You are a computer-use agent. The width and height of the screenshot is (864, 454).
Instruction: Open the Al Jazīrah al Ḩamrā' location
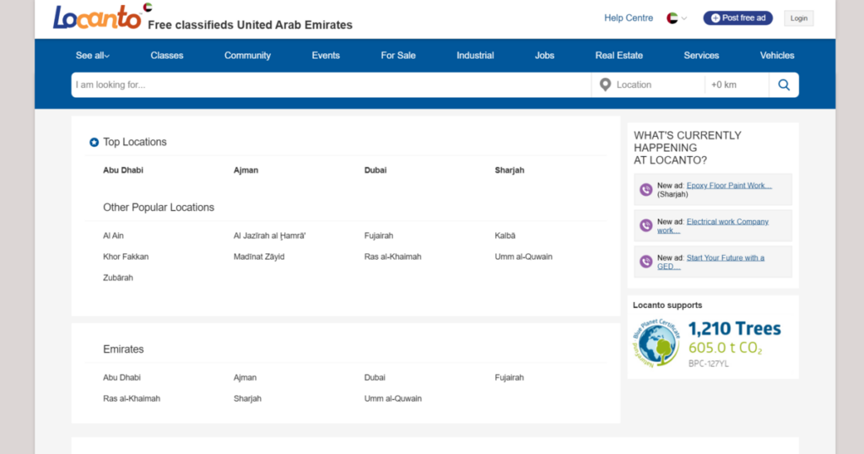coord(269,235)
